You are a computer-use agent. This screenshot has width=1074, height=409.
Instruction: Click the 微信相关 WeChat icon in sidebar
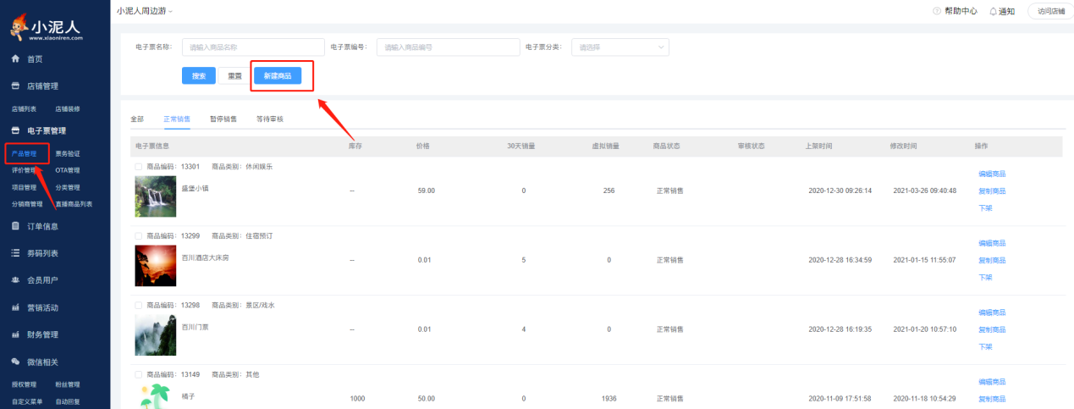(15, 362)
